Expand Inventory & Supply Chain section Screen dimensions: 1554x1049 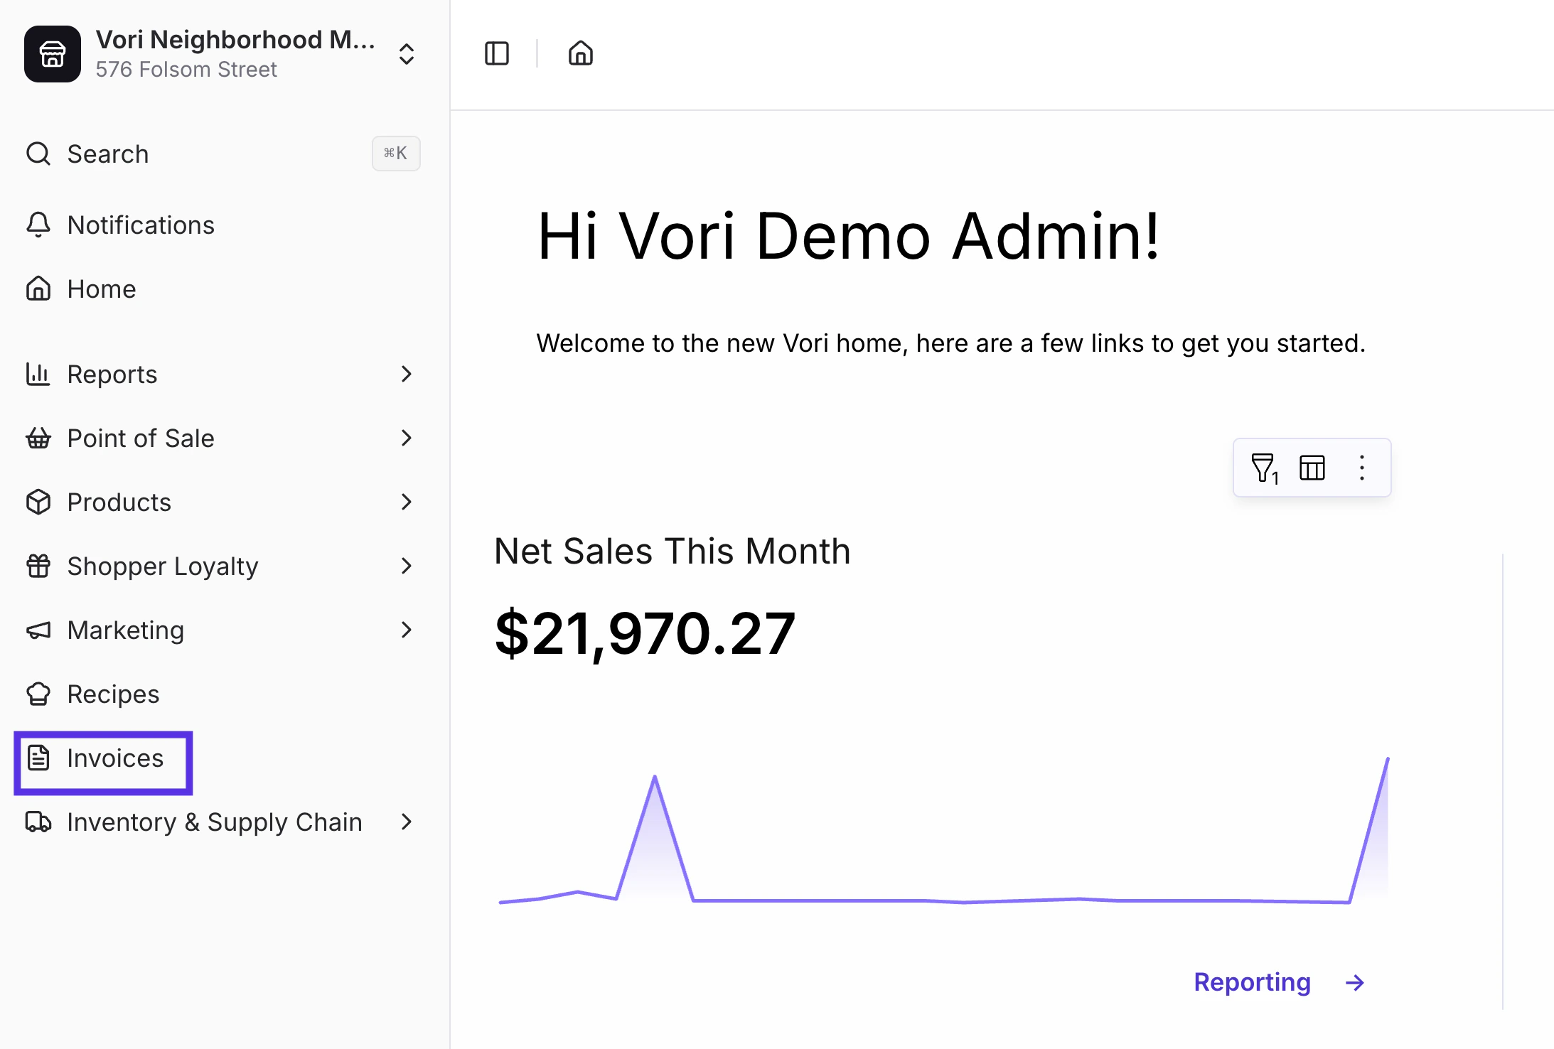click(406, 822)
